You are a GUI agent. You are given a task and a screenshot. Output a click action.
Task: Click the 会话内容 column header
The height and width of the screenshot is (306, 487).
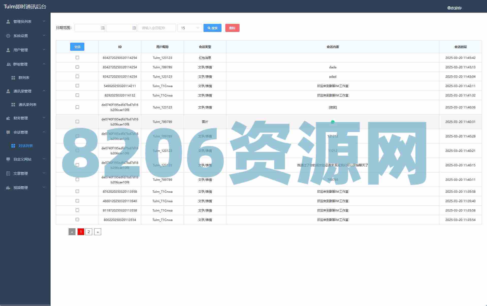333,47
